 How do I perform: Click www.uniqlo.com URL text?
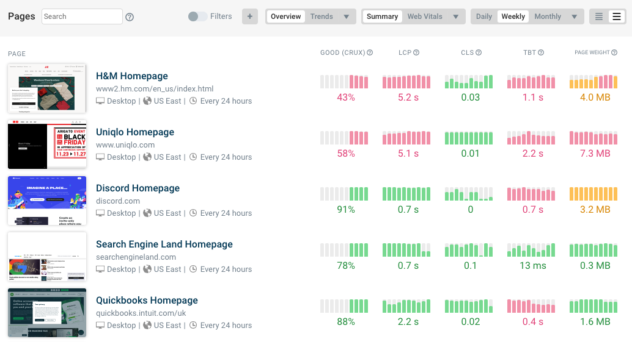125,144
